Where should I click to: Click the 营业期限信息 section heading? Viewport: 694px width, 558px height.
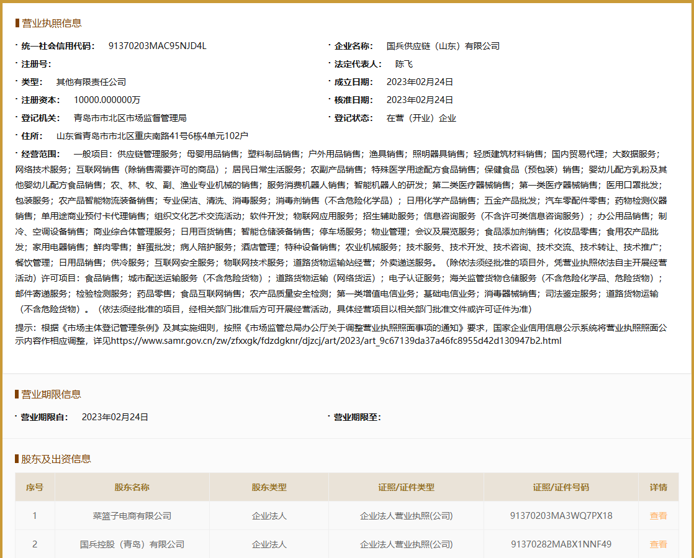point(52,394)
